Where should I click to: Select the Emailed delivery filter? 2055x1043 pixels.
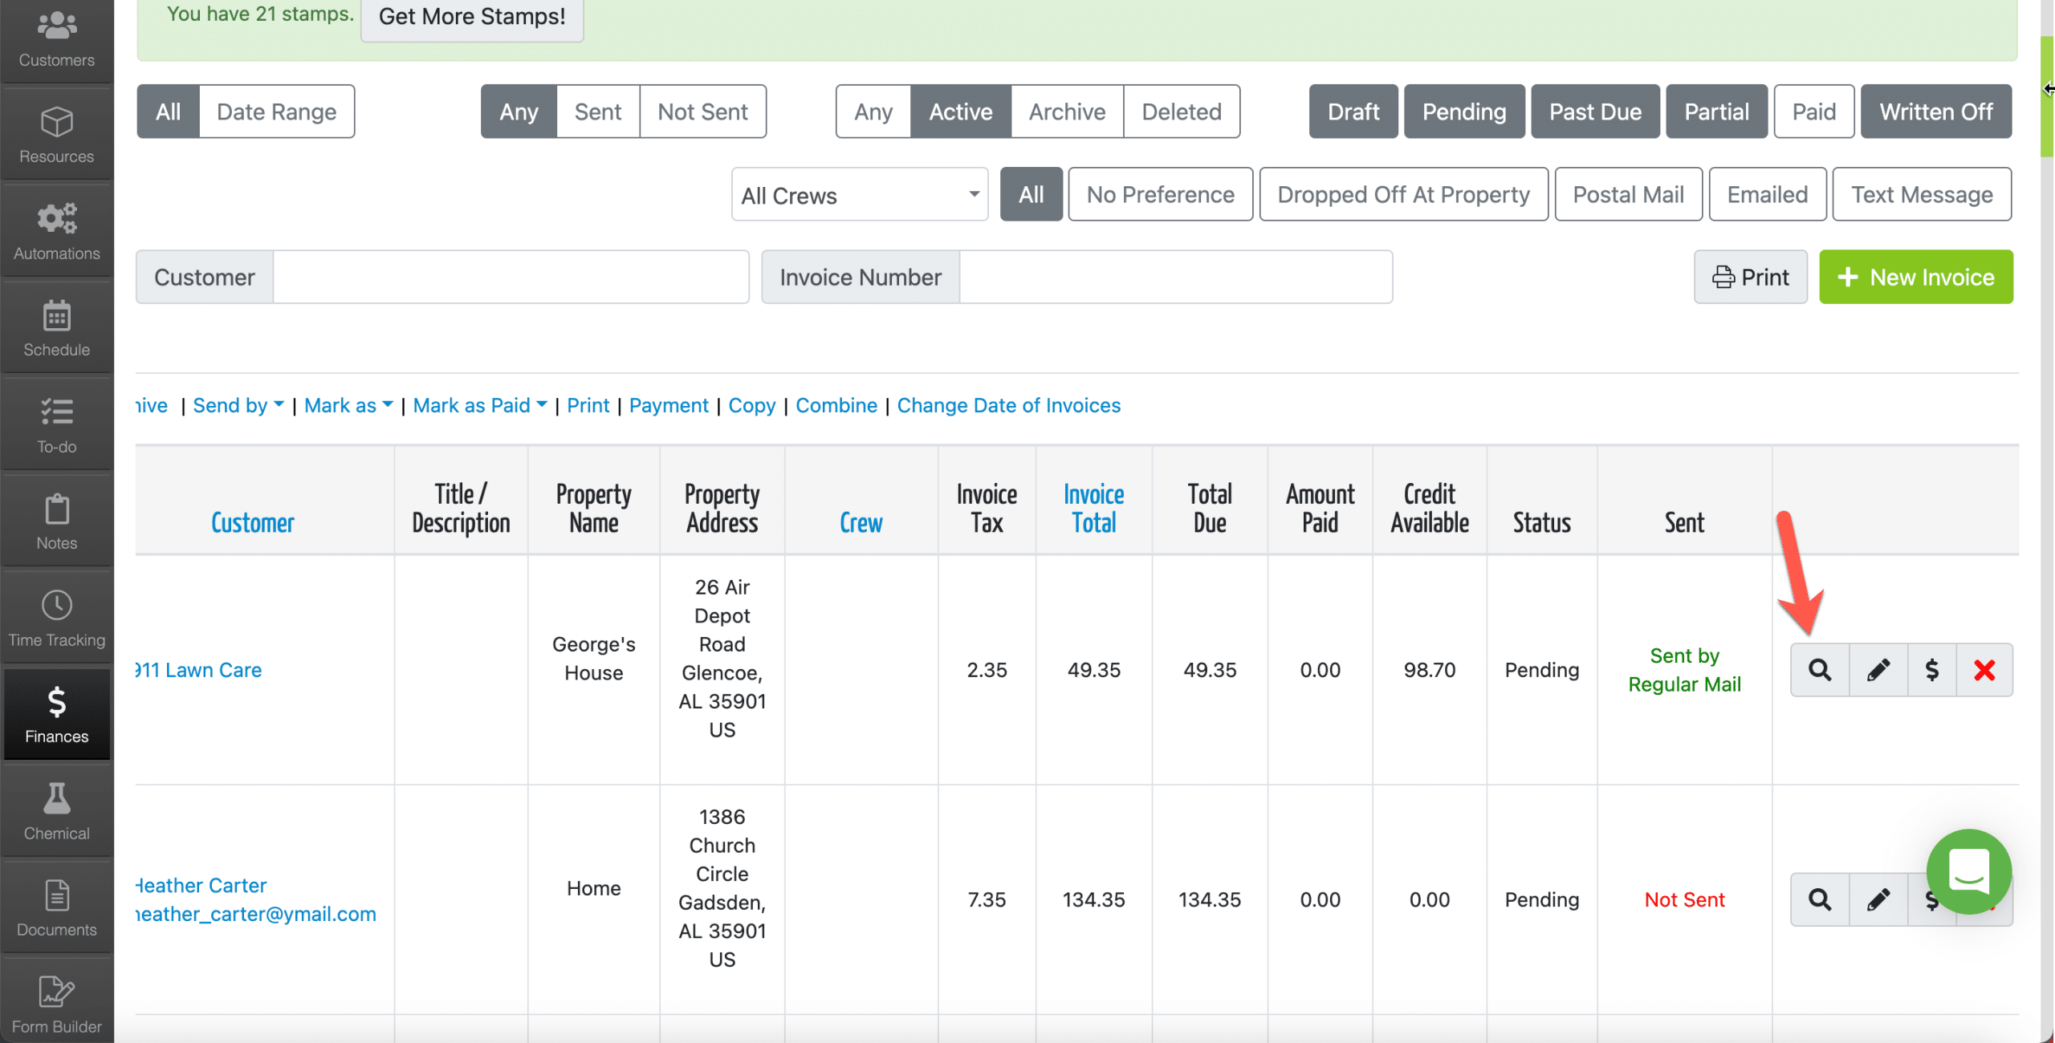pos(1767,194)
